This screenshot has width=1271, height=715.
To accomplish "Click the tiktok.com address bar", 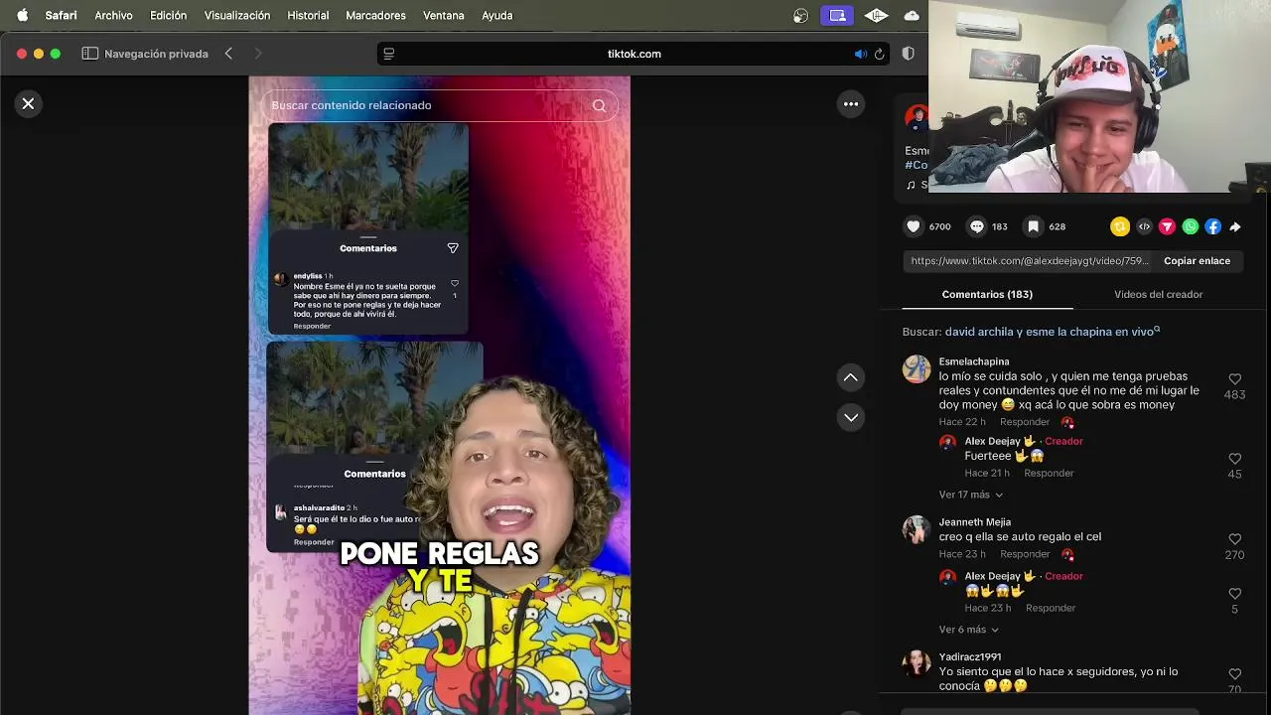I will point(634,54).
